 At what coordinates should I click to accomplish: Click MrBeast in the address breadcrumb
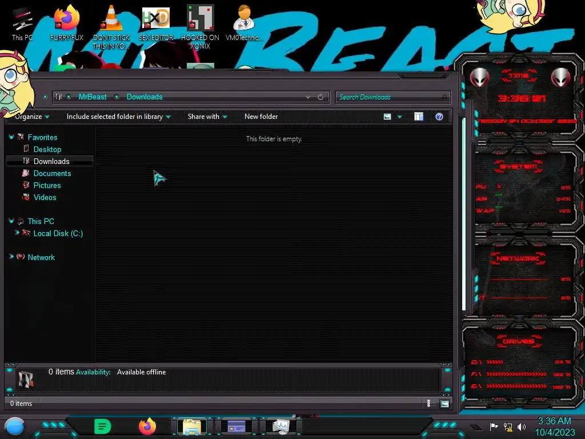(x=93, y=97)
